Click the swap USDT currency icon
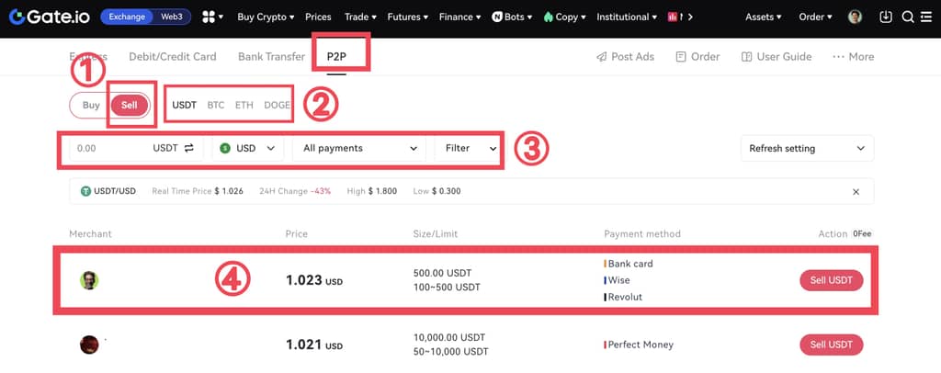The height and width of the screenshot is (373, 941). [189, 148]
